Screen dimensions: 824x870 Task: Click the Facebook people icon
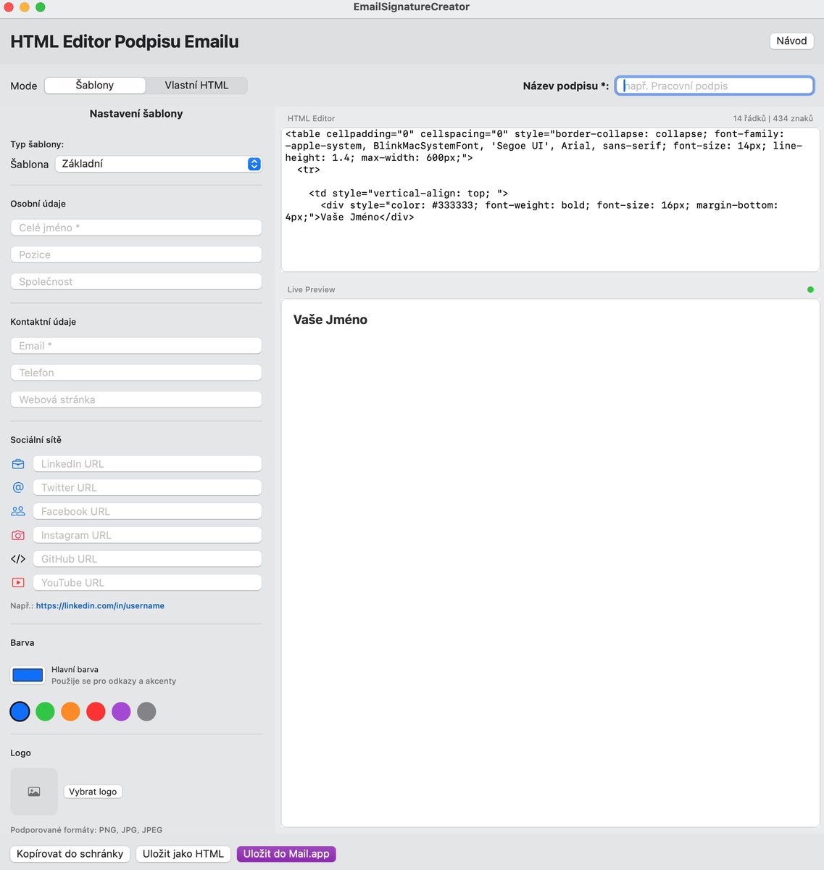(18, 511)
